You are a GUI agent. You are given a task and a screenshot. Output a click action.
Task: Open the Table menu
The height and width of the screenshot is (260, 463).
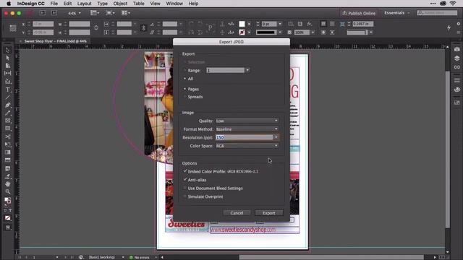[x=138, y=4]
